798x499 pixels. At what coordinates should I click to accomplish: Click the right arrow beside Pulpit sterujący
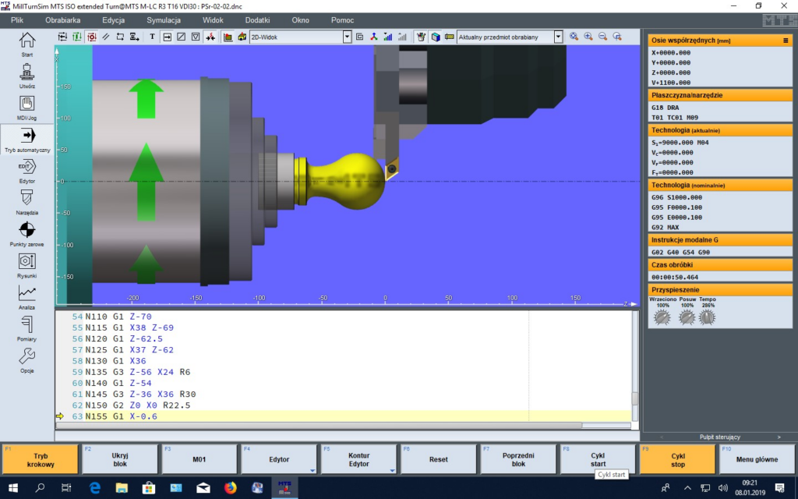(779, 437)
